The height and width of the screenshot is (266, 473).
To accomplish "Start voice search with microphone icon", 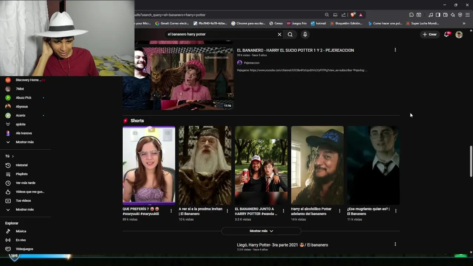I will coord(305,34).
